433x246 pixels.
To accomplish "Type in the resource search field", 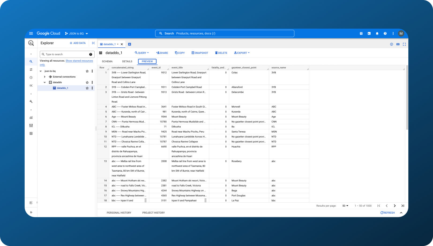I will point(64,54).
